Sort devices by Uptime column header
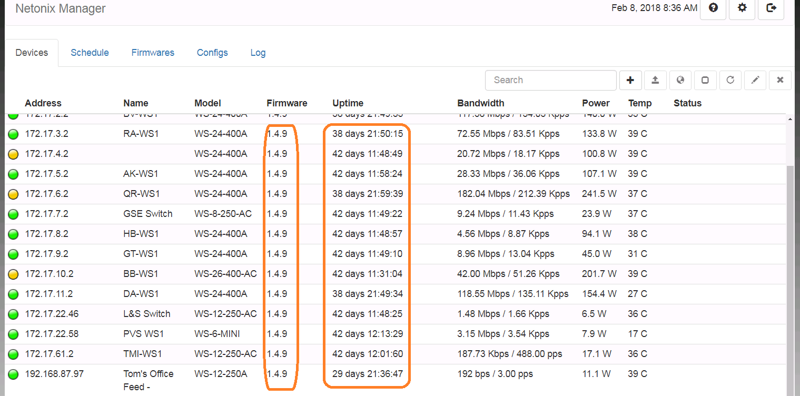Viewport: 800px width, 396px height. 348,103
